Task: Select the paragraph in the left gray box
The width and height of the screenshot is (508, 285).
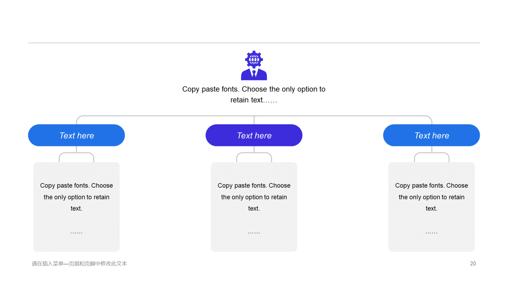Action: [77, 197]
